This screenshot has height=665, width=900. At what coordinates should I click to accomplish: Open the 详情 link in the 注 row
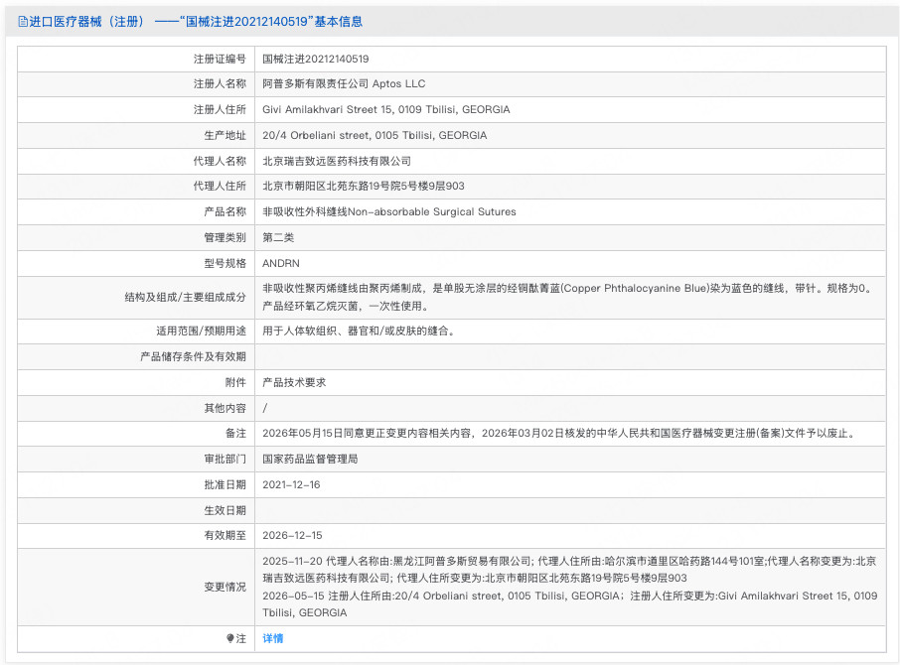[272, 638]
